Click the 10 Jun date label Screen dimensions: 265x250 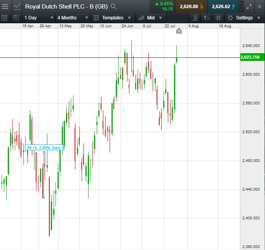point(106,26)
